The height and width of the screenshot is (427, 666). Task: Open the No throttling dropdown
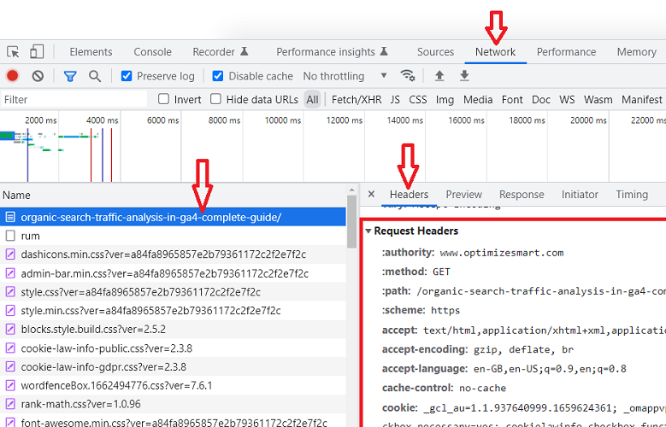(x=345, y=76)
